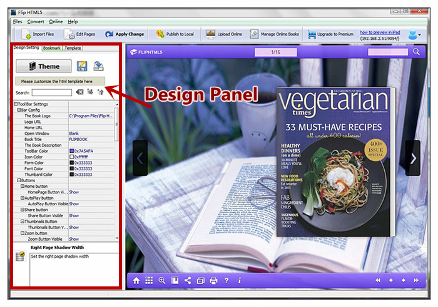Switch to the Design Setting tab

pos(26,47)
